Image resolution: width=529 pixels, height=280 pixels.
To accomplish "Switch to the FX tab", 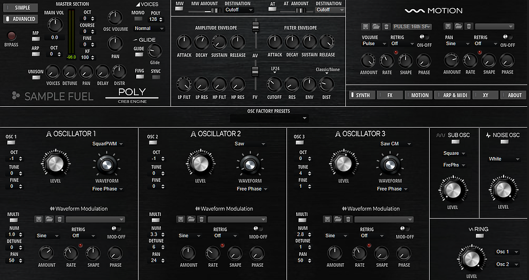I will (x=390, y=95).
